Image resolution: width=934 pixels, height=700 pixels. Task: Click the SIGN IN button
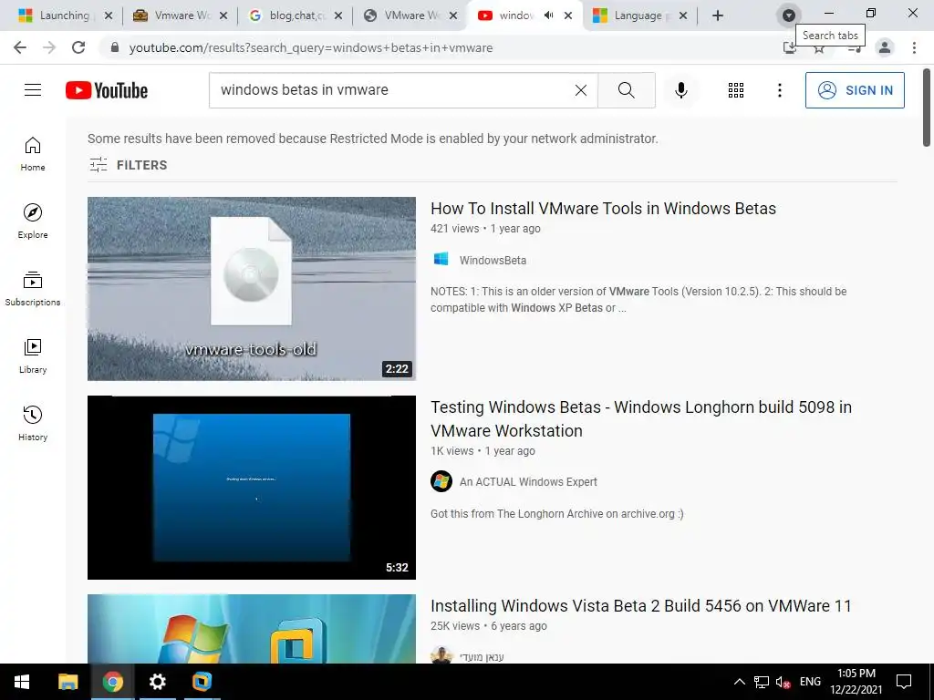[x=855, y=90]
